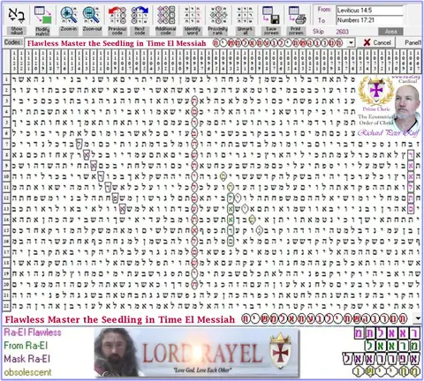424x381 pixels.
Task: Select the Codes combo box text
Action: click(186, 43)
